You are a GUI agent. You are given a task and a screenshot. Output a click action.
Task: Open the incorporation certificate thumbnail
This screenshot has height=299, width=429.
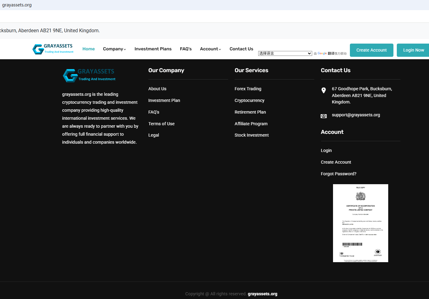pyautogui.click(x=360, y=223)
